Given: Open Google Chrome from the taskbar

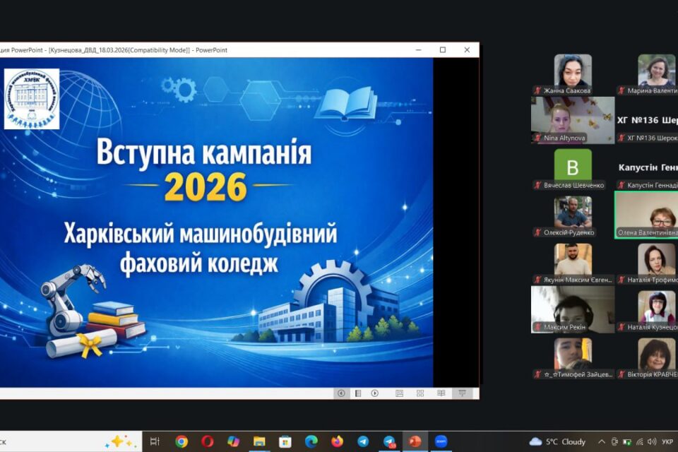Looking at the screenshot, I should pos(182,441).
